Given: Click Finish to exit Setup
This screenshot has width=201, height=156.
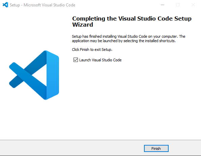Looking at the screenshot, I should [x=156, y=149].
